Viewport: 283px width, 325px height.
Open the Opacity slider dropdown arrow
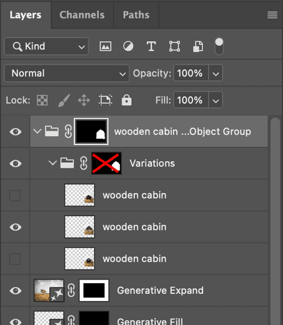coord(216,73)
